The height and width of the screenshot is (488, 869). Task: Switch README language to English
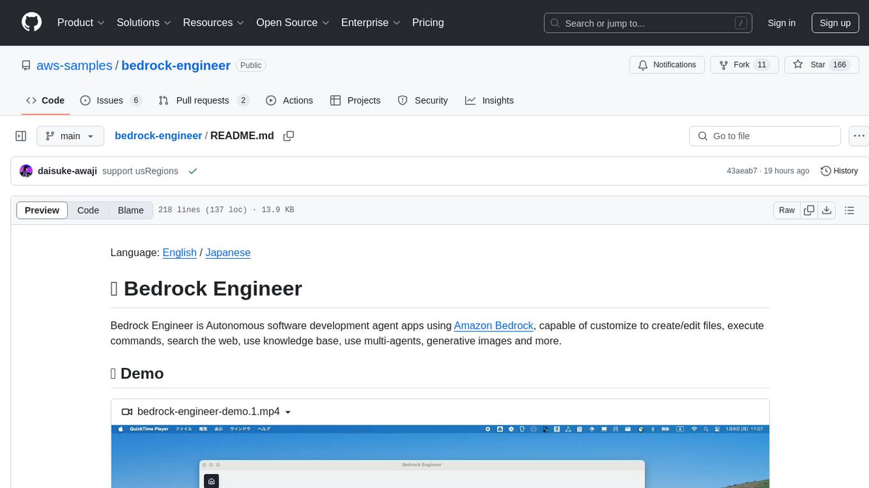[180, 252]
